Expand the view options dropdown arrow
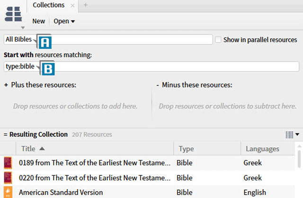 (x=297, y=135)
